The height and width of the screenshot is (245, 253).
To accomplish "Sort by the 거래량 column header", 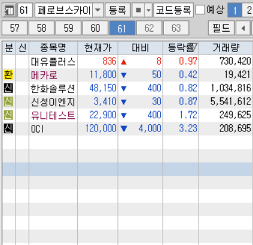I will pos(225,48).
